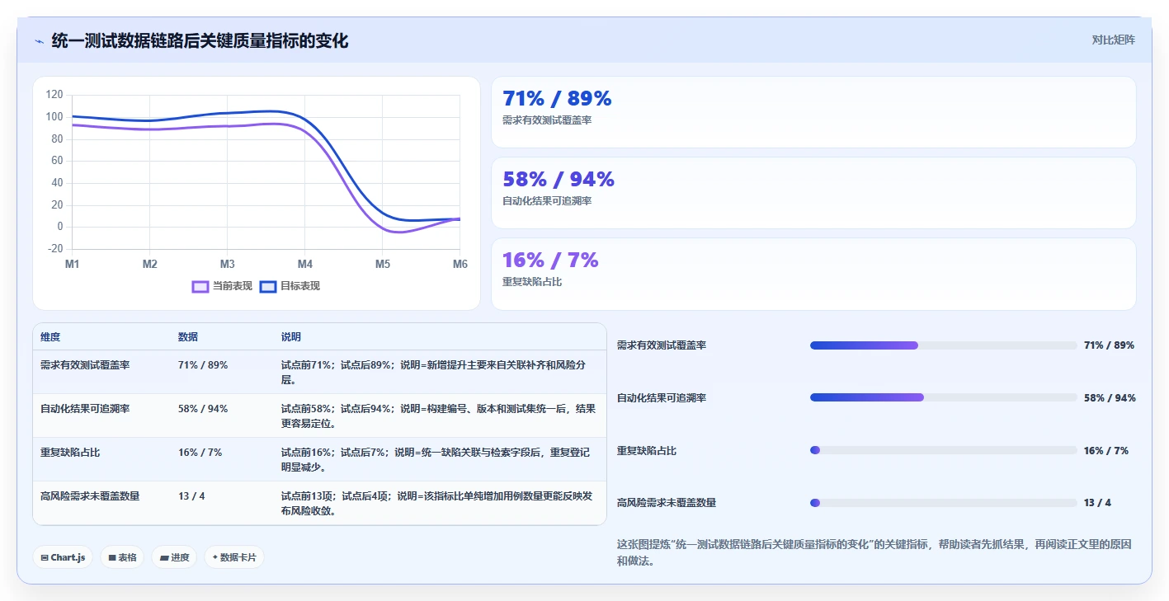
Task: Toggle the 目标表现 legend swatch
Action: pyautogui.click(x=268, y=286)
